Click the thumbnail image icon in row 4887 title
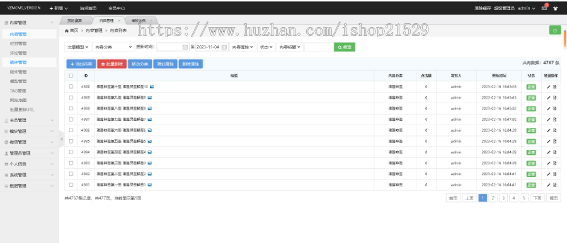 coord(149,120)
